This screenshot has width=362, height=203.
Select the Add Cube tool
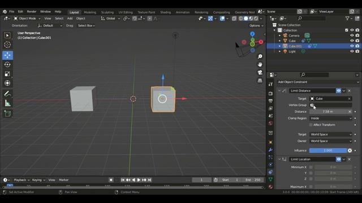tap(7, 114)
